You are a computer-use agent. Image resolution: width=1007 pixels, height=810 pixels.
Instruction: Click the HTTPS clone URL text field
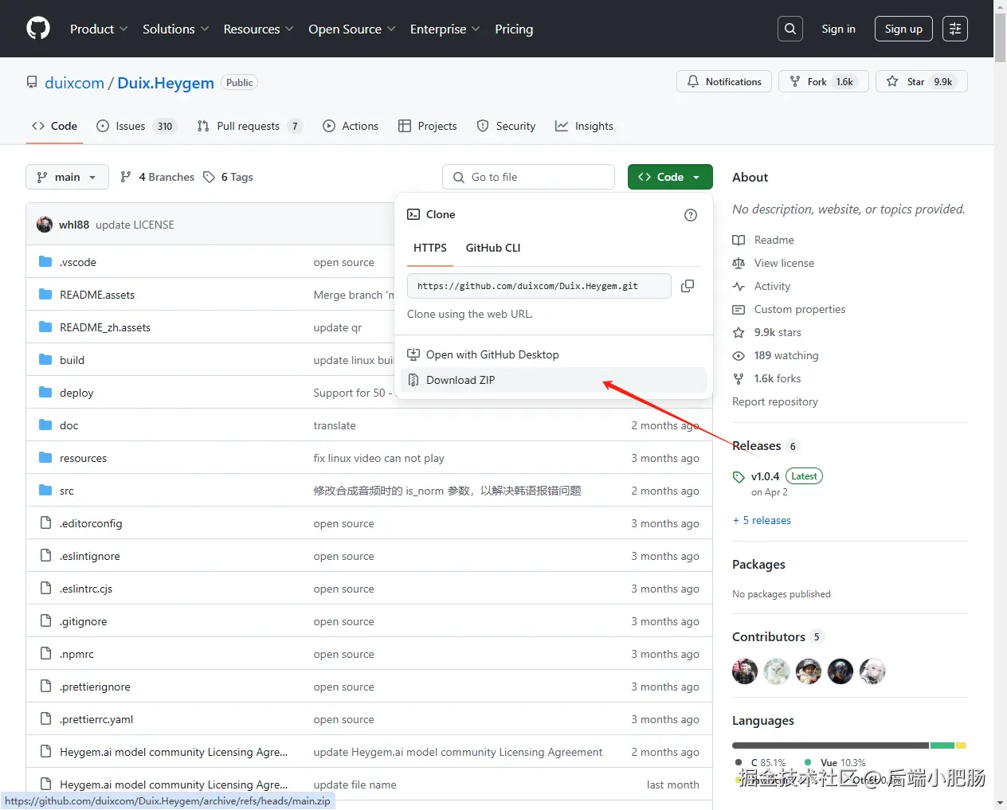[539, 286]
